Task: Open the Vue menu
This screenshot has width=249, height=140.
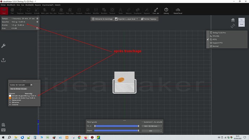Action: coord(23,5)
